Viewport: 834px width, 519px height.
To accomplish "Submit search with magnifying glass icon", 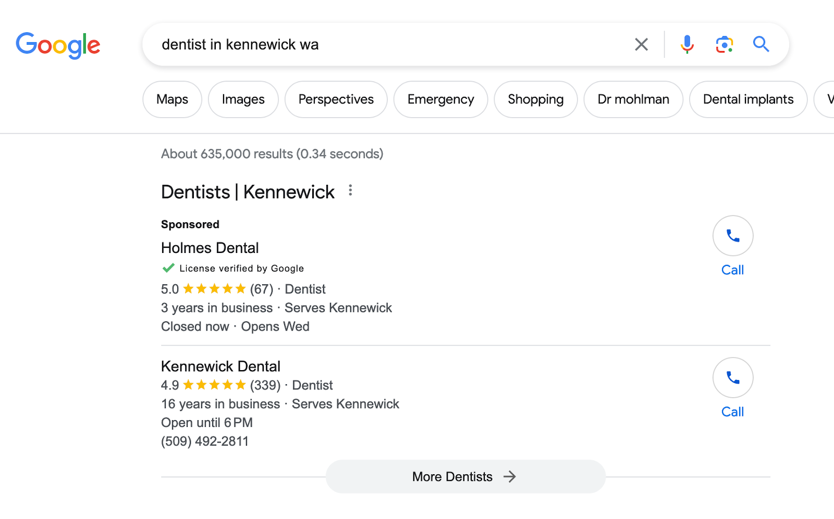I will 761,44.
